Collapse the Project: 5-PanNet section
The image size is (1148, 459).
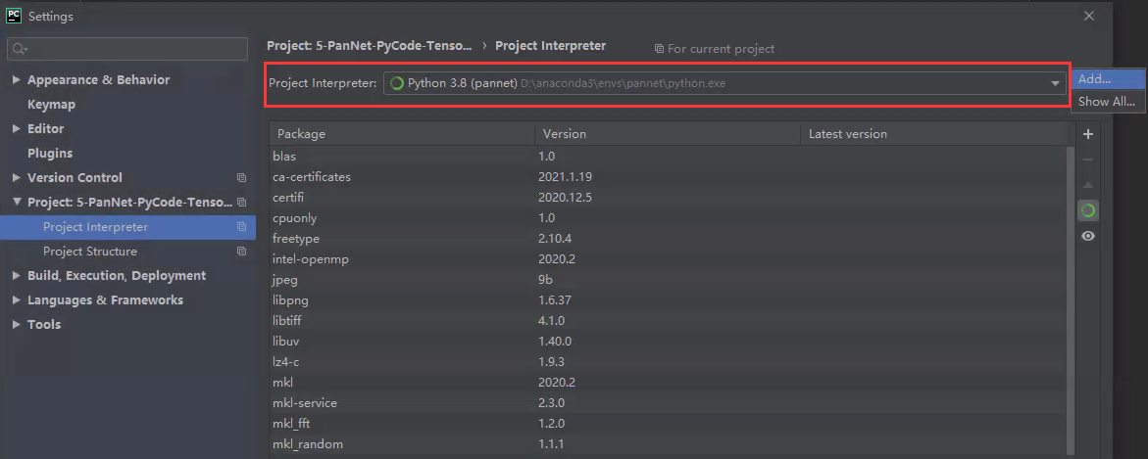click(x=17, y=202)
